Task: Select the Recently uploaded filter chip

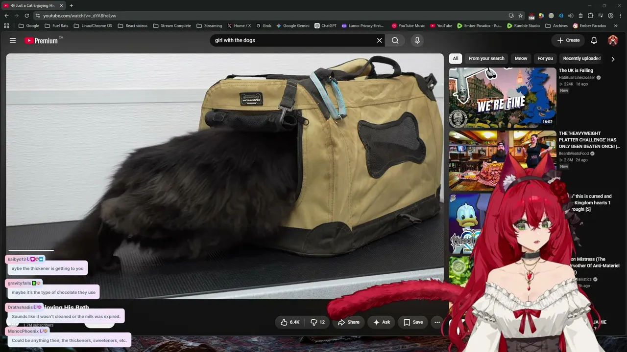Action: pos(582,59)
